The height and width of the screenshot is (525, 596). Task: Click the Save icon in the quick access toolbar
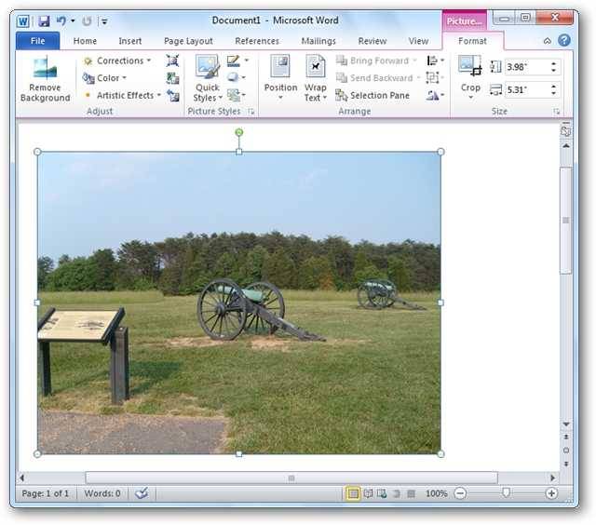(44, 20)
